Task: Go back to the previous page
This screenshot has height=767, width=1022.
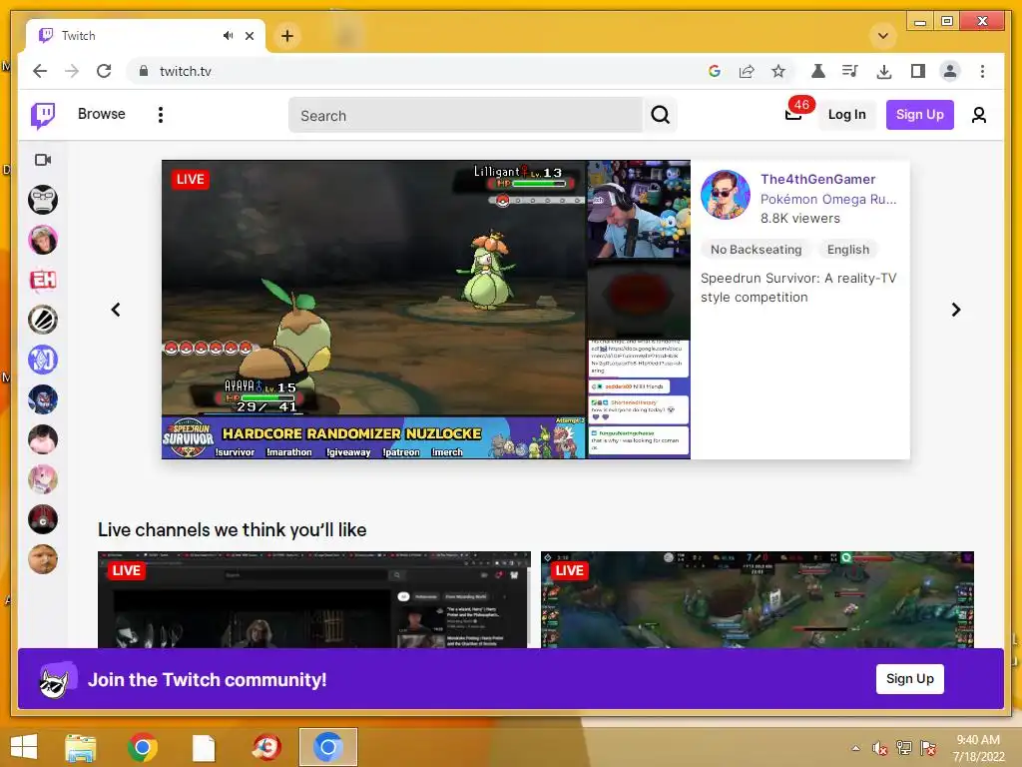Action: (40, 71)
